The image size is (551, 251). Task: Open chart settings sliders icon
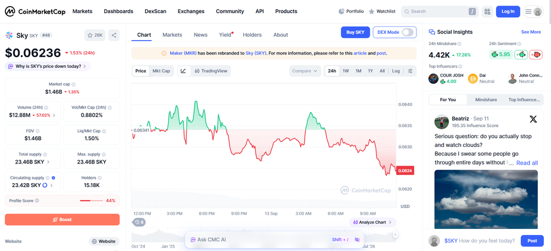pos(410,71)
